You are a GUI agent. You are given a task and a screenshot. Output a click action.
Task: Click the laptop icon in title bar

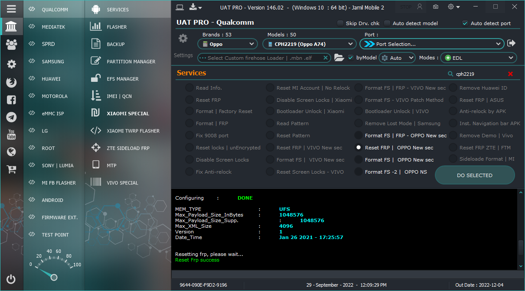pos(180,7)
